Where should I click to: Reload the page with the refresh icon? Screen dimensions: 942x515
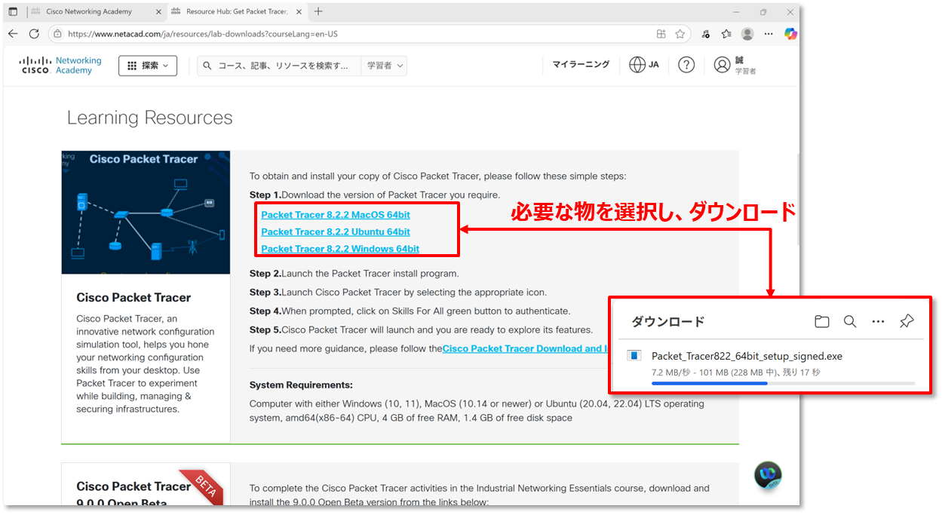pos(34,34)
